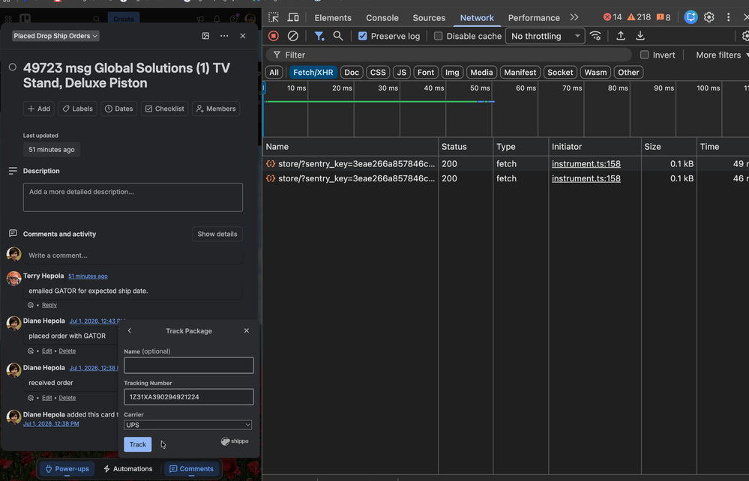The width and height of the screenshot is (749, 481).
Task: Switch to the Console tab
Action: [x=382, y=18]
